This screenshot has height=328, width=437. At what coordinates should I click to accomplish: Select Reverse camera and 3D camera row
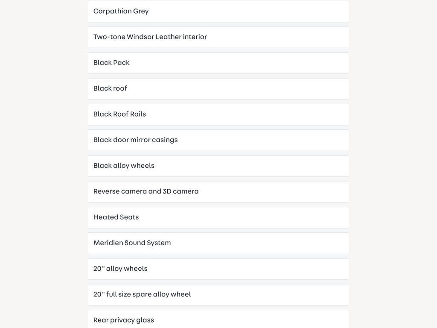point(218,192)
